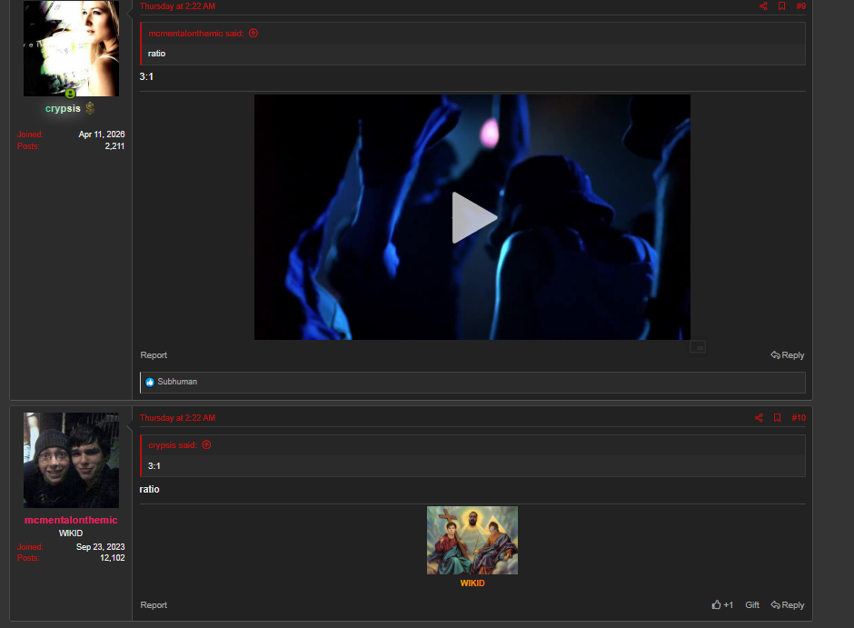Click the orange WIKID signature link
This screenshot has width=854, height=628.
(472, 583)
